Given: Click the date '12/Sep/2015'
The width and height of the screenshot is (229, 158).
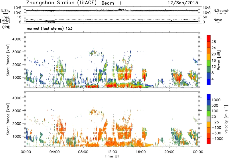Looking at the screenshot, I should [x=183, y=3].
